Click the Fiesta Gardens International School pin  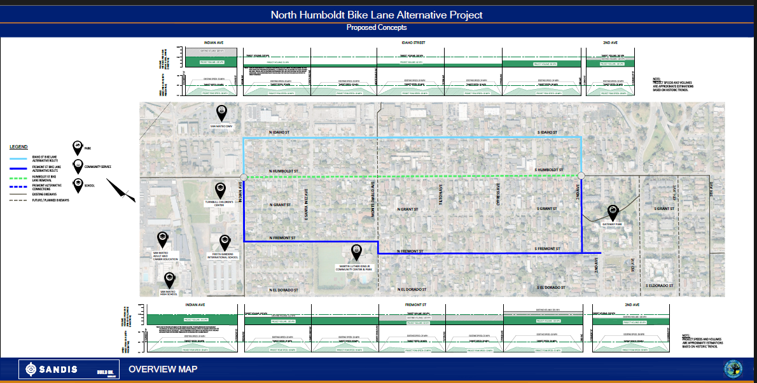225,242
